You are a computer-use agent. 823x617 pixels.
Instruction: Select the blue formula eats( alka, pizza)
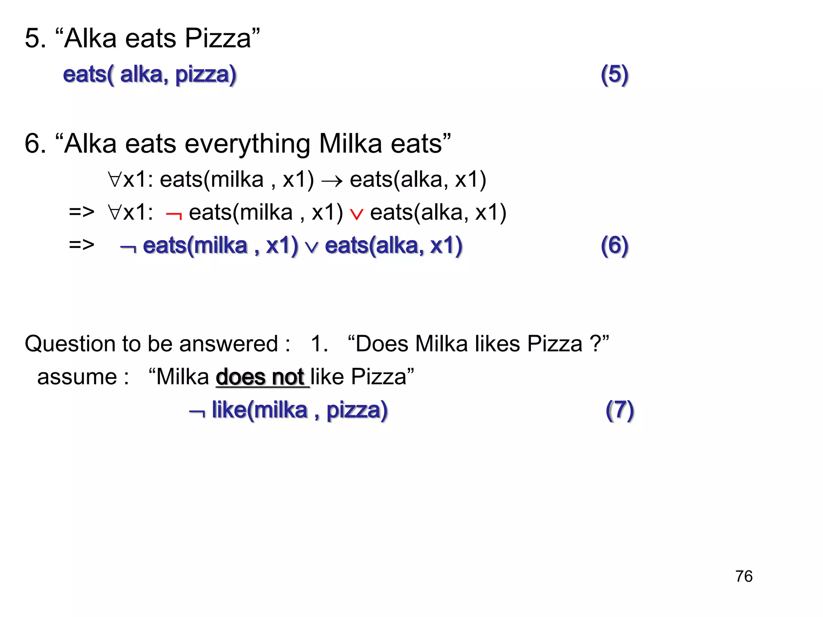[x=149, y=75]
